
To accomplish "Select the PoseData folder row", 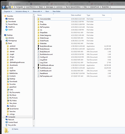I will pyautogui.click(x=74, y=24).
